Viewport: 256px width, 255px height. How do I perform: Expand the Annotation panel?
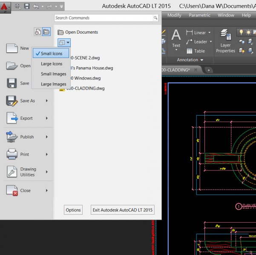190,60
